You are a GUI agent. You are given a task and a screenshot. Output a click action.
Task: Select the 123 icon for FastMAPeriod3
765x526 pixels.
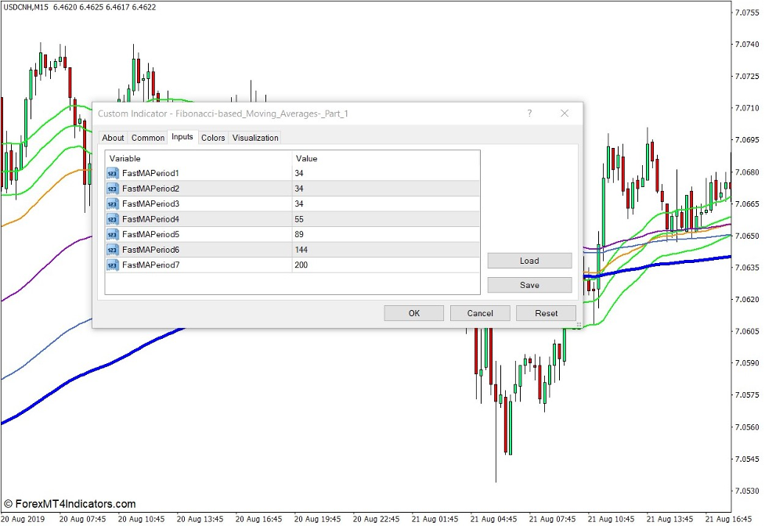pos(111,204)
